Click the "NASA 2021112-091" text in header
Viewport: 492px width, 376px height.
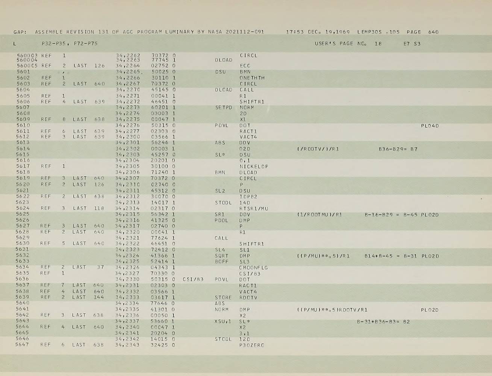(236, 32)
